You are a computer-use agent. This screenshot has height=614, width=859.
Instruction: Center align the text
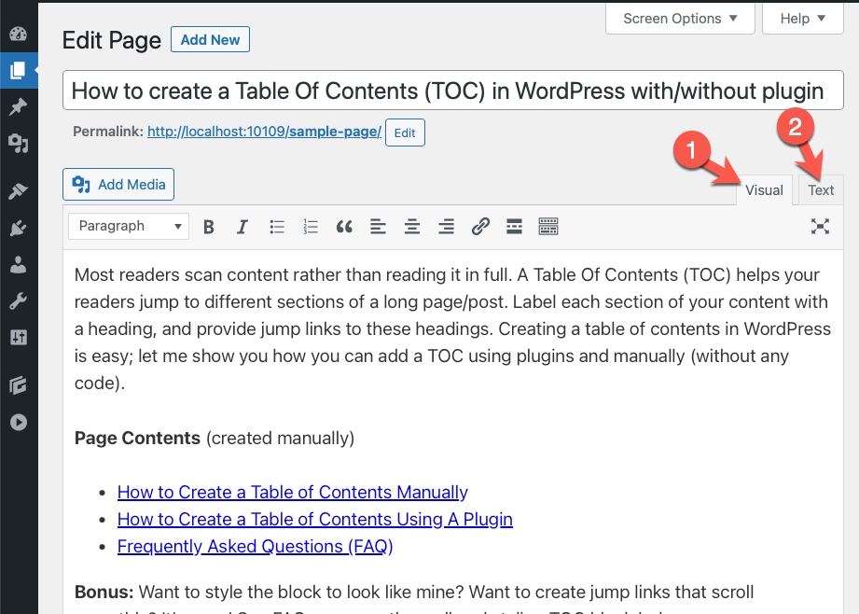tap(412, 226)
